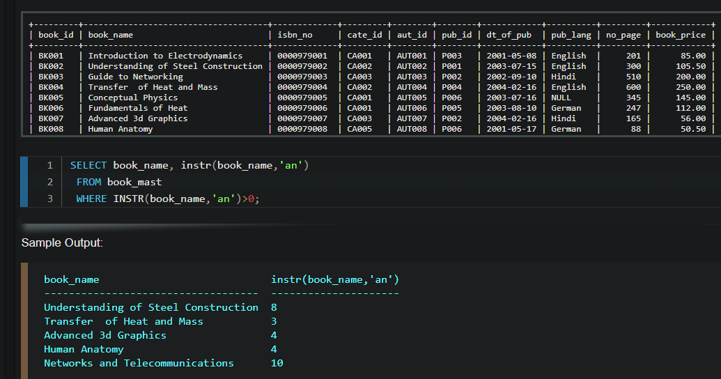Click the isbn_no column header
The width and height of the screenshot is (721, 379).
click(x=295, y=35)
